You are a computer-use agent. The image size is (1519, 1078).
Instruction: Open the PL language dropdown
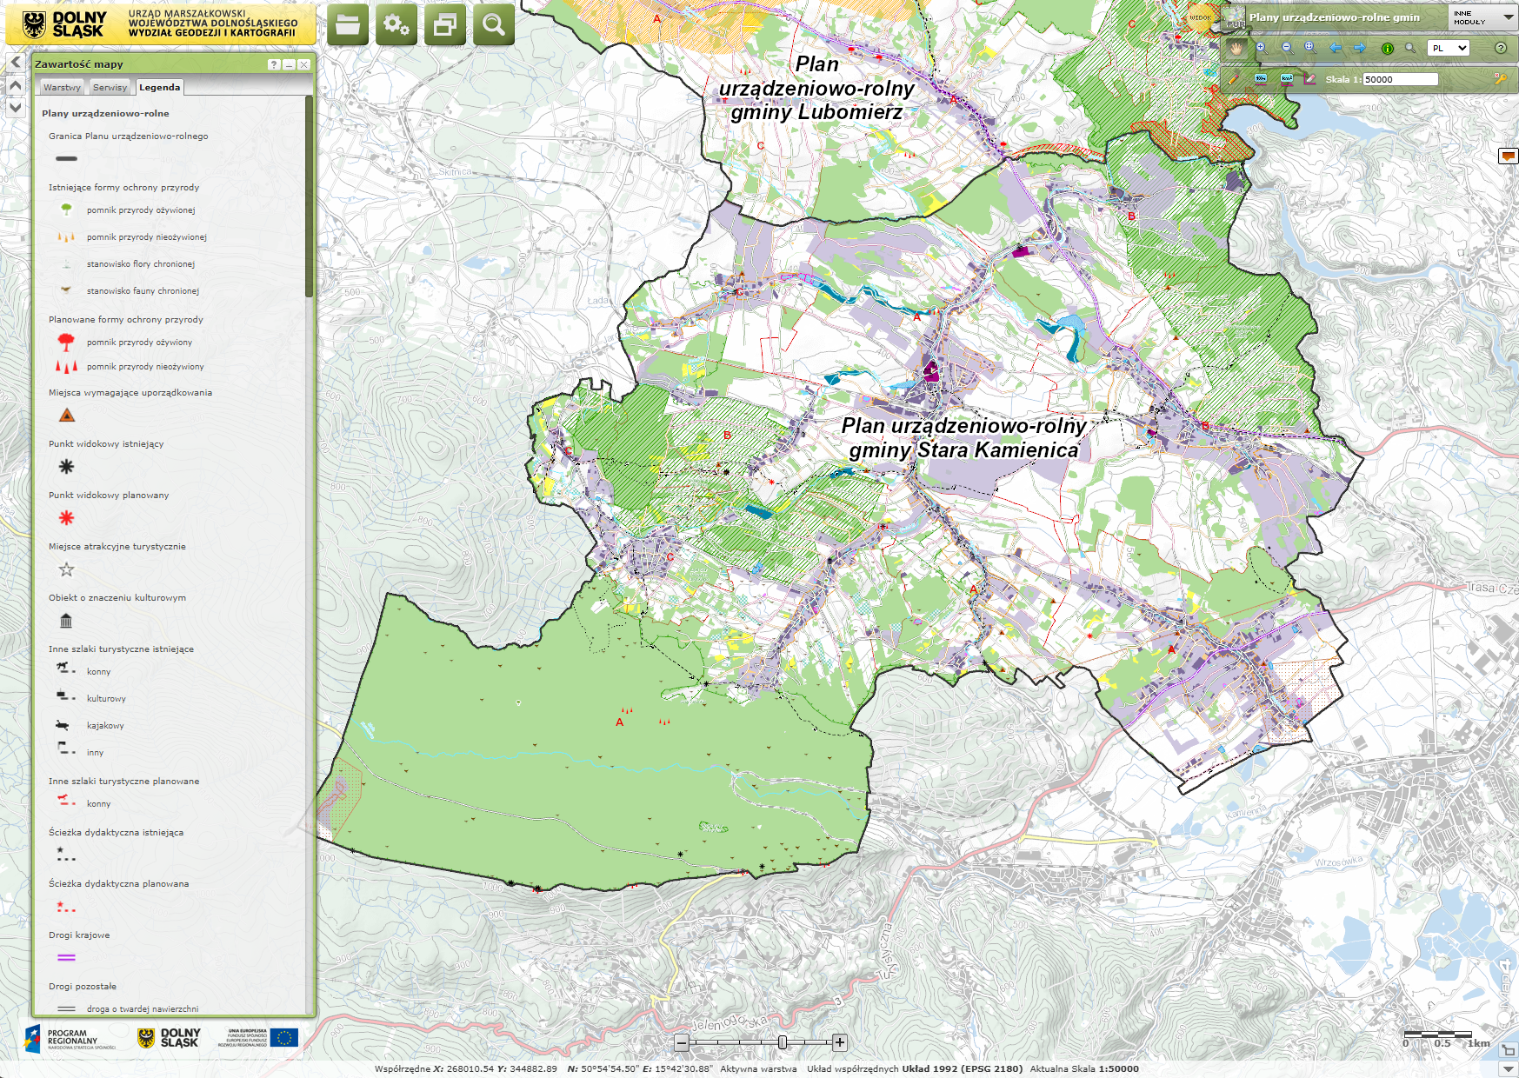tap(1449, 49)
